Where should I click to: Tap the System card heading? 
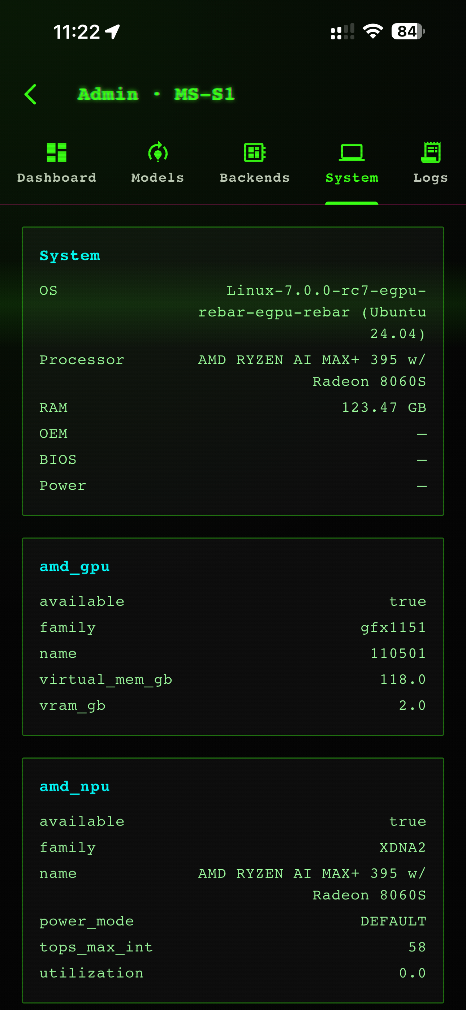(x=70, y=256)
